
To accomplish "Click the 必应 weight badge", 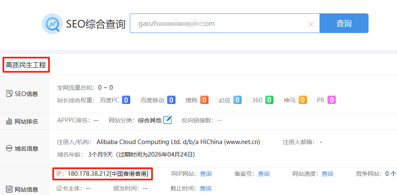I will [237, 100].
